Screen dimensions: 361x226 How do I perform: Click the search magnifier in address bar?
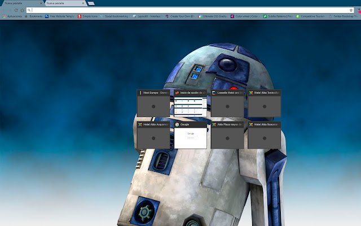[x=29, y=10]
